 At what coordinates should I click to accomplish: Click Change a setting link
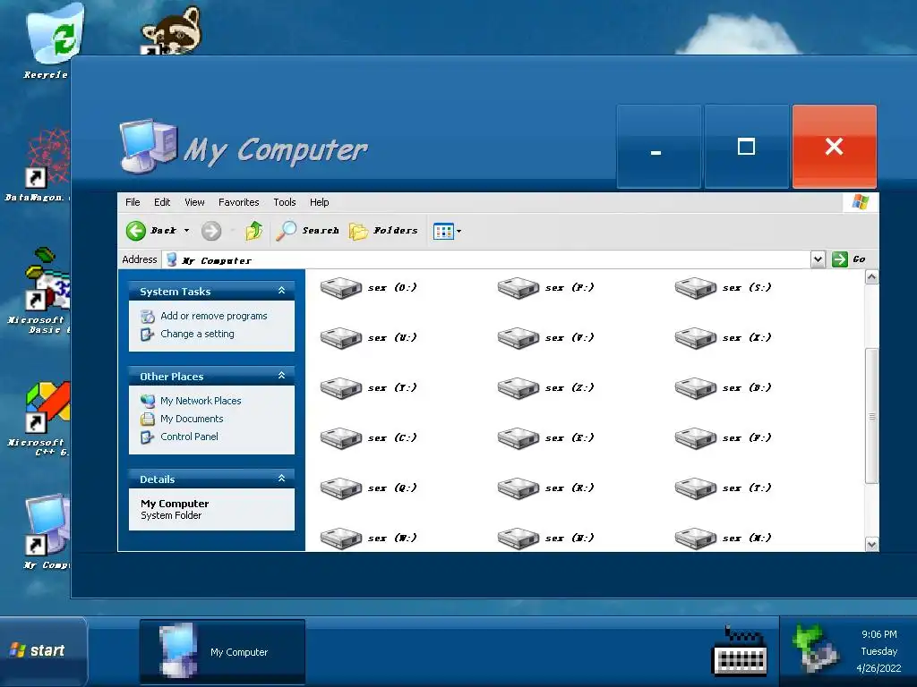(197, 335)
